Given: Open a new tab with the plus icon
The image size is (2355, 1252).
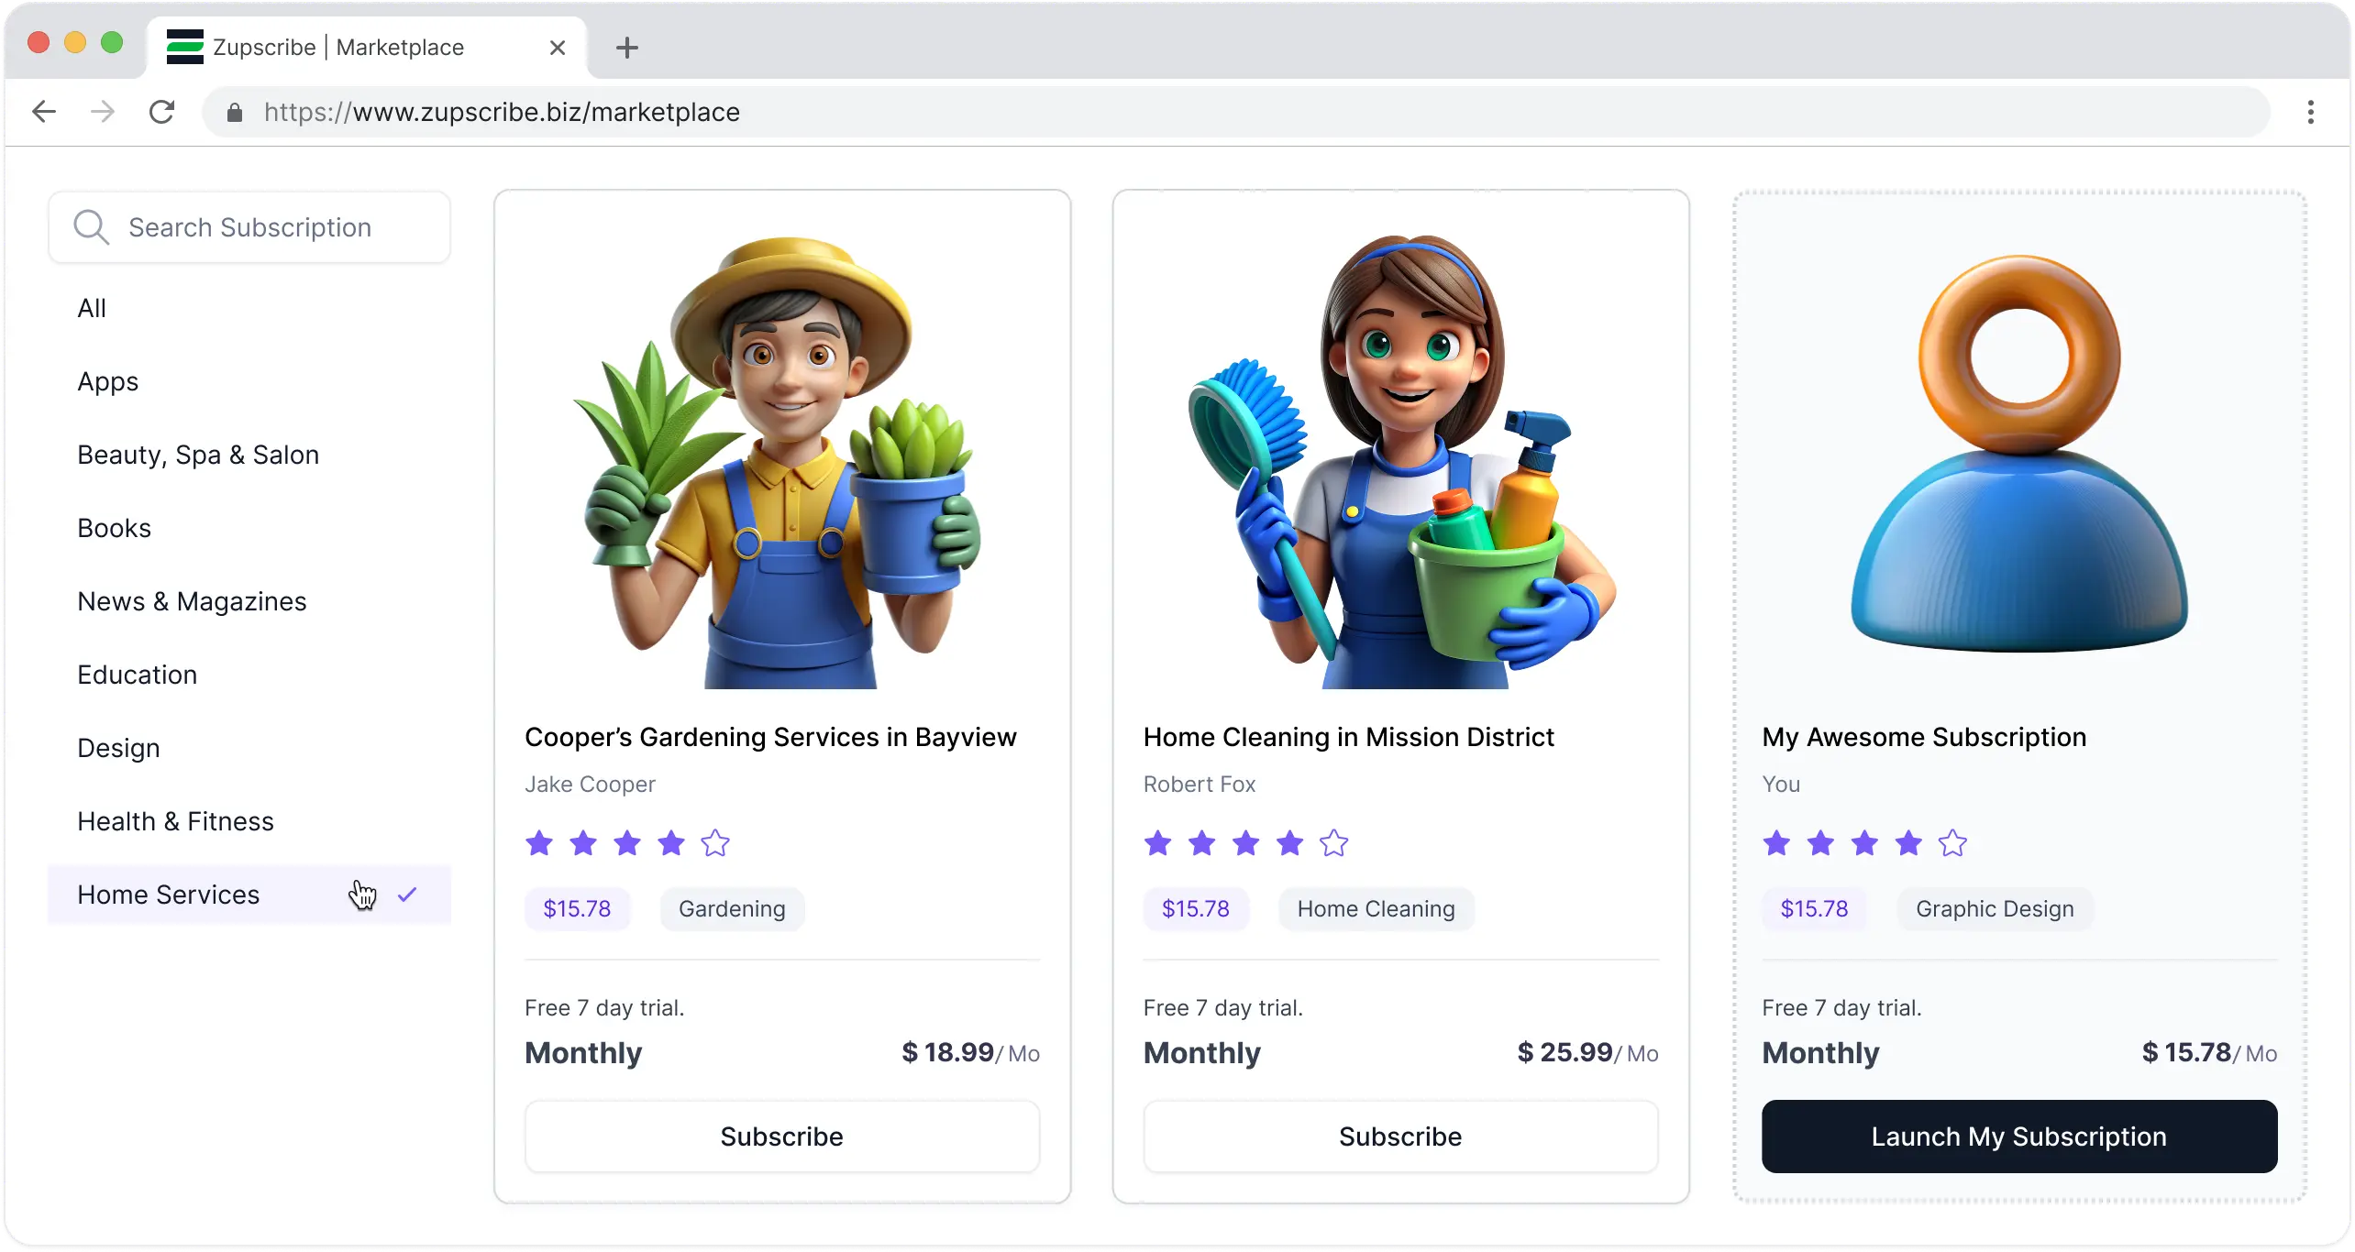Looking at the screenshot, I should [626, 47].
